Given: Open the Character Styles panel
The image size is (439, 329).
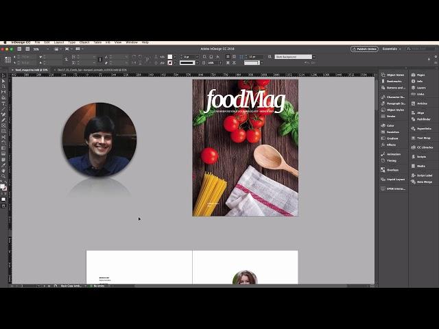Looking at the screenshot, I should [393, 97].
